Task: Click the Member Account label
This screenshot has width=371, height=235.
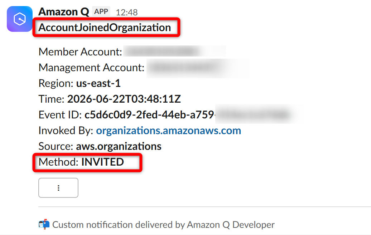Action: tap(80, 52)
